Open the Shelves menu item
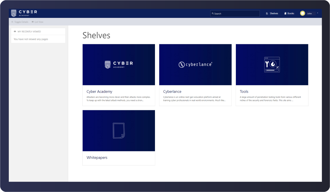This screenshot has height=192, width=330. [x=274, y=13]
